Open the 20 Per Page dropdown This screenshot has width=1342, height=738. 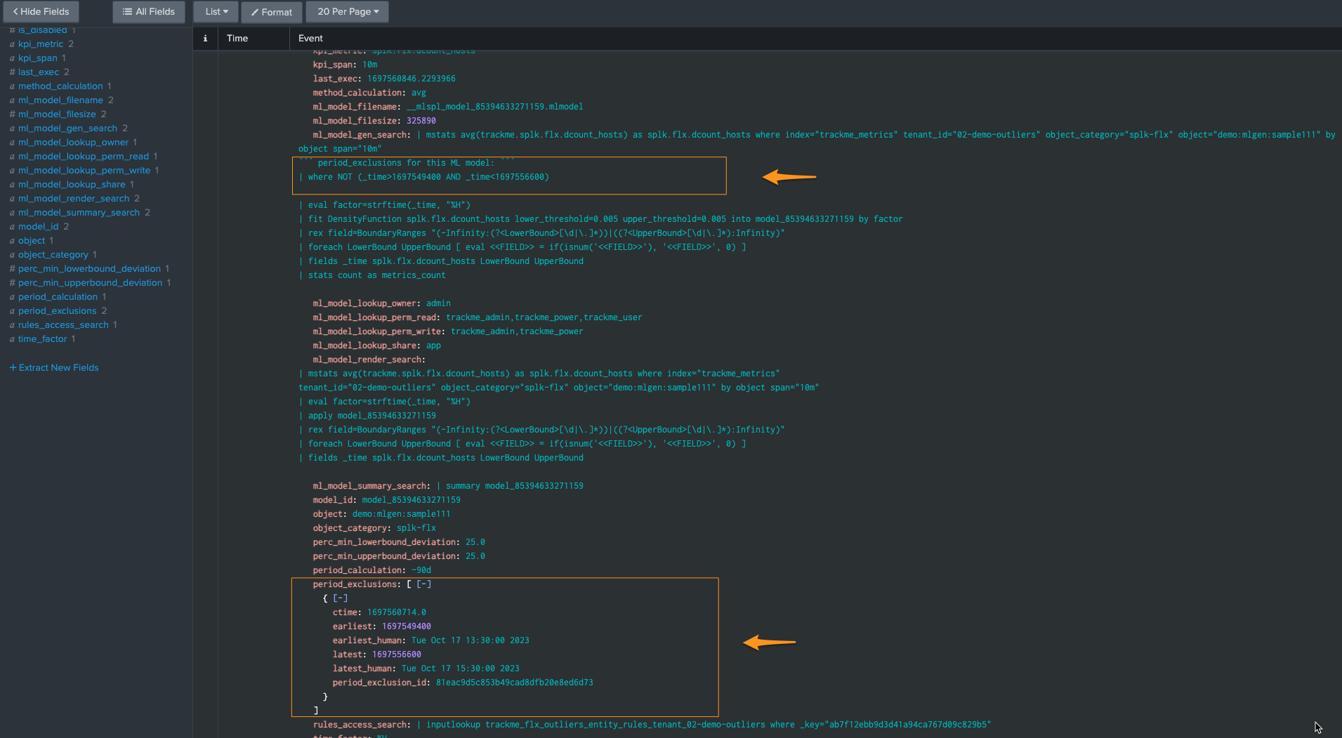(348, 11)
